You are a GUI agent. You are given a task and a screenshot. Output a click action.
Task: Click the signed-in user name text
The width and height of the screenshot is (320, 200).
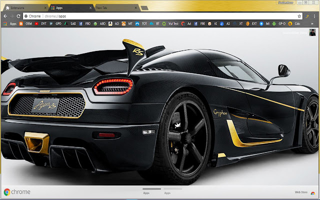tap(295, 33)
